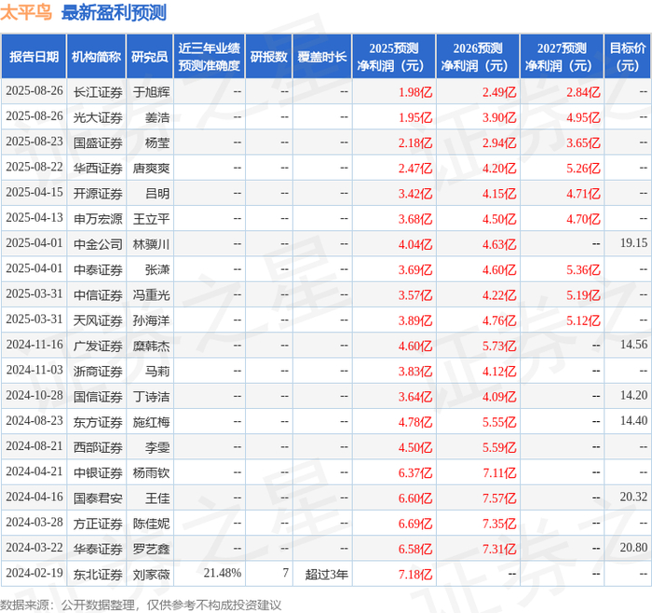The width and height of the screenshot is (652, 613).
Task: Select the 光大证券 institution cell
Action: click(98, 117)
